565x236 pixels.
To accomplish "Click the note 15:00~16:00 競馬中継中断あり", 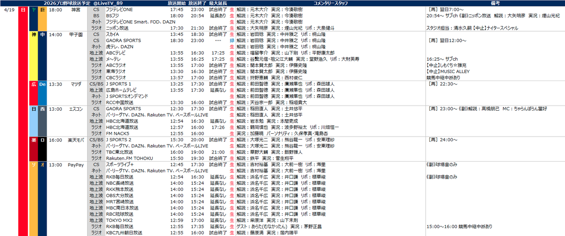I will click(x=459, y=226).
